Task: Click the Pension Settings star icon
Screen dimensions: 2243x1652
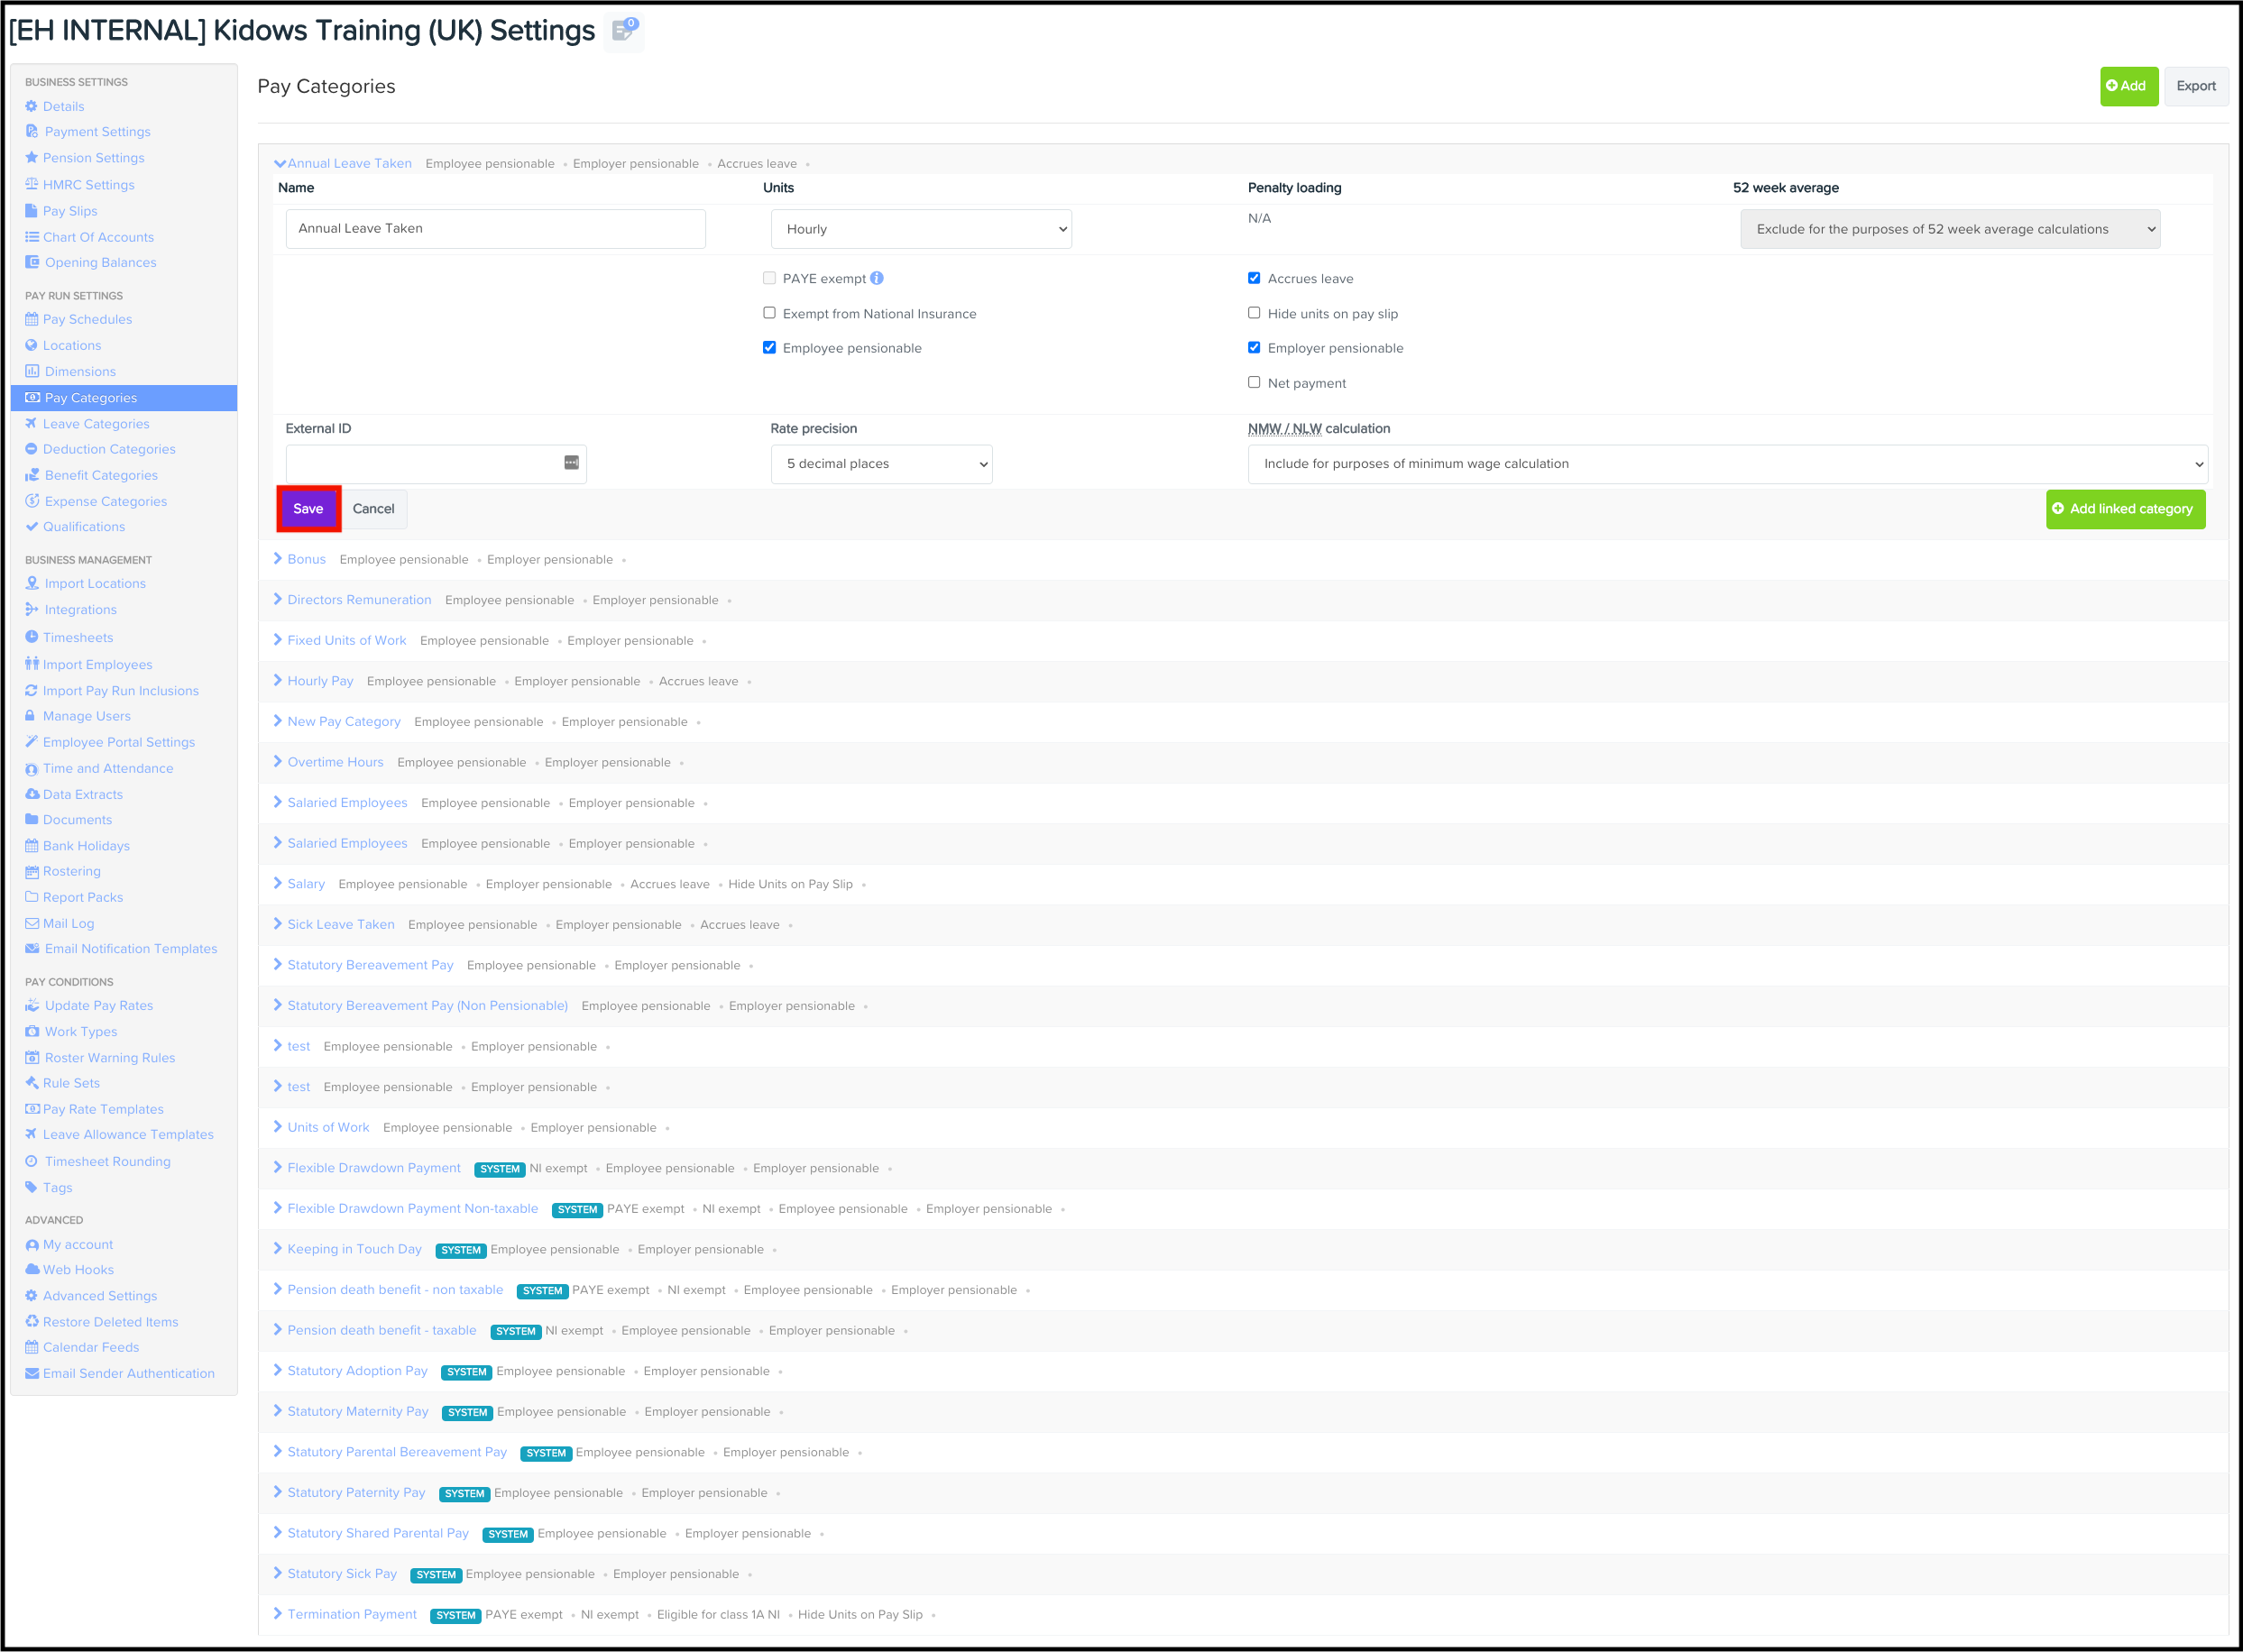Action: click(31, 158)
